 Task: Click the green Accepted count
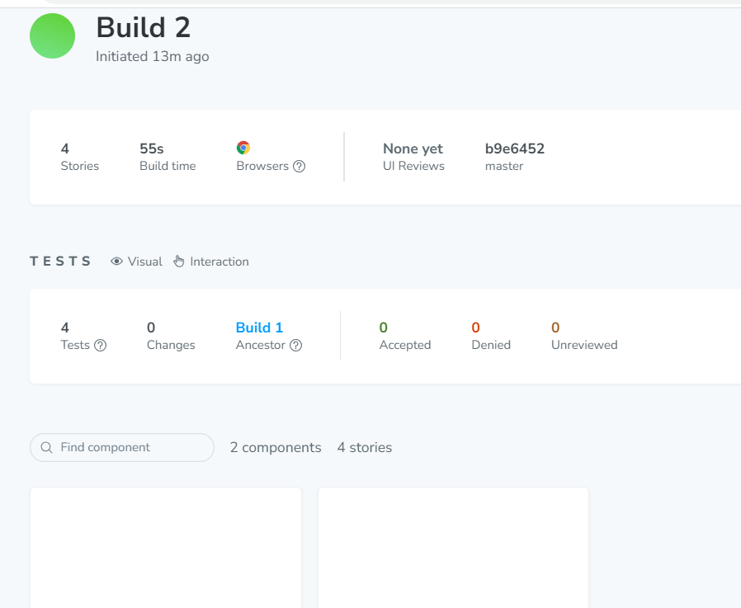383,328
